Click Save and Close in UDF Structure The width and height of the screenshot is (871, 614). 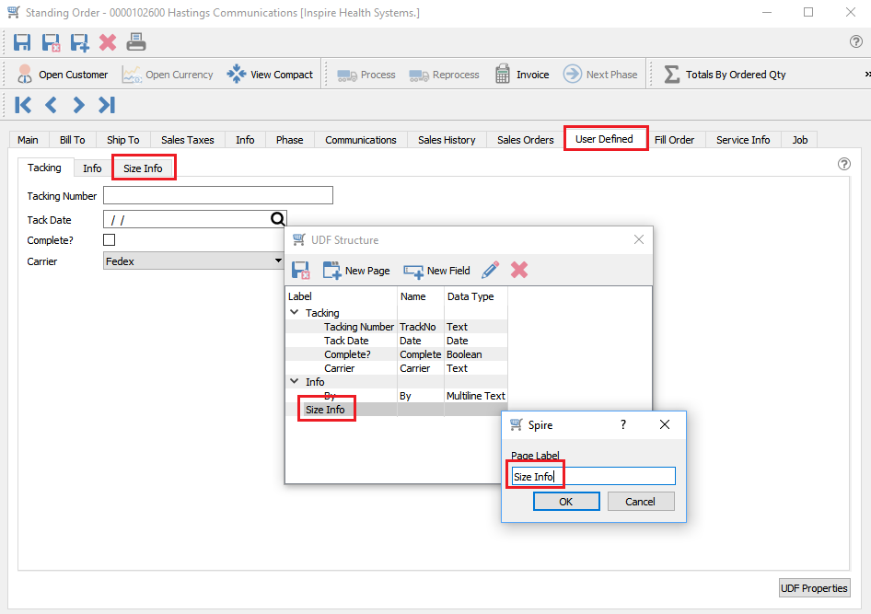pyautogui.click(x=300, y=271)
